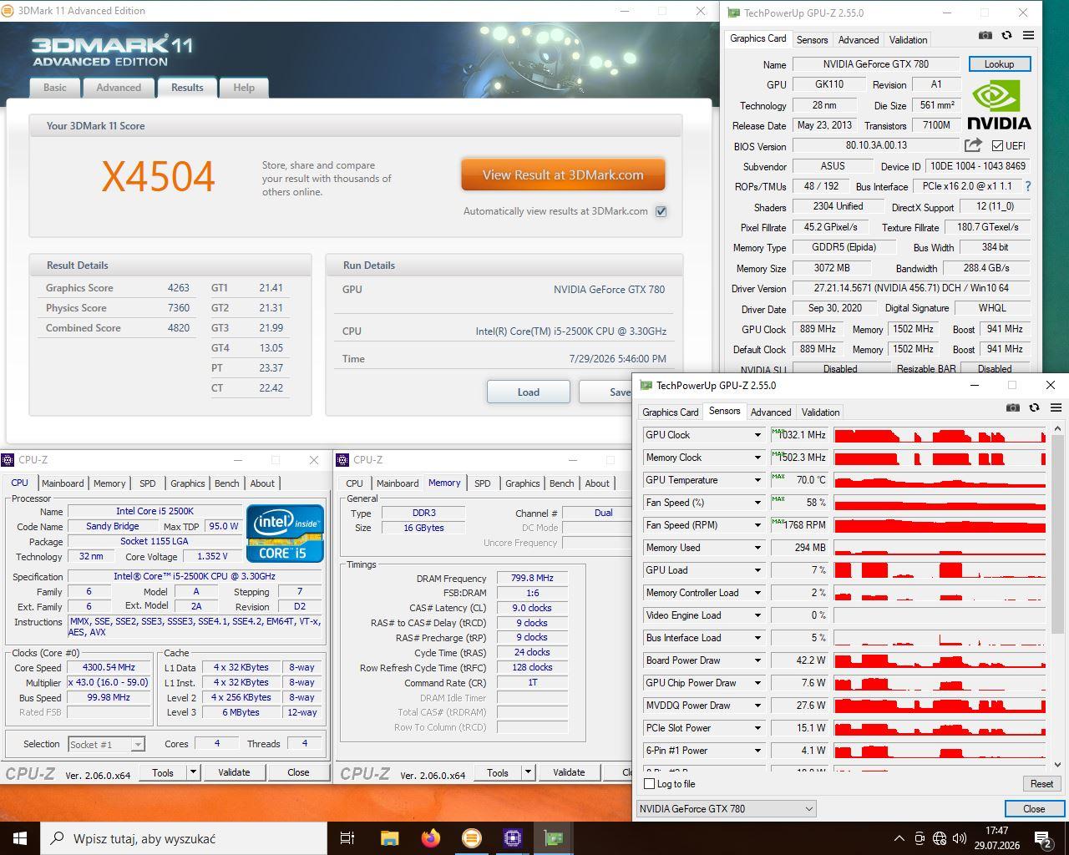Click title bar icon of GPU-Z Graphics Card window

coord(733,13)
